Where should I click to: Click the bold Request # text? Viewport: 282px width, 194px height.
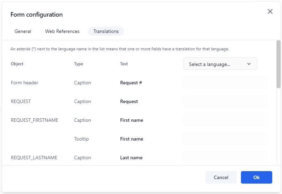coord(131,83)
